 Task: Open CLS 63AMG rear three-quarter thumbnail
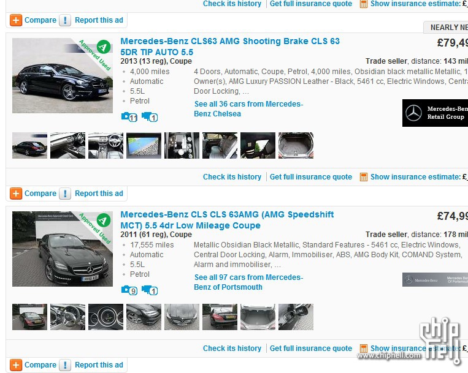(220, 317)
